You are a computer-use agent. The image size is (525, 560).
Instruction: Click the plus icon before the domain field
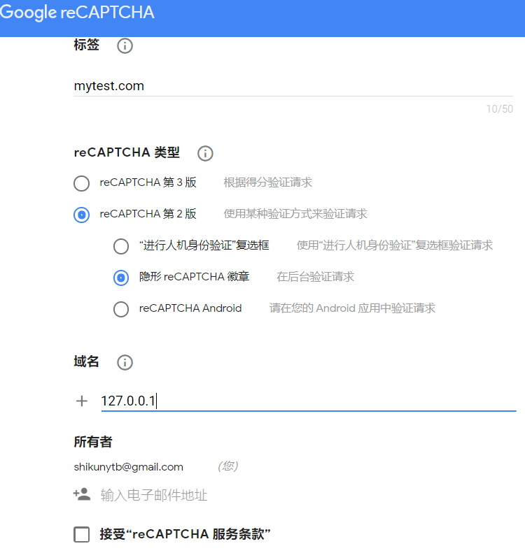click(82, 401)
